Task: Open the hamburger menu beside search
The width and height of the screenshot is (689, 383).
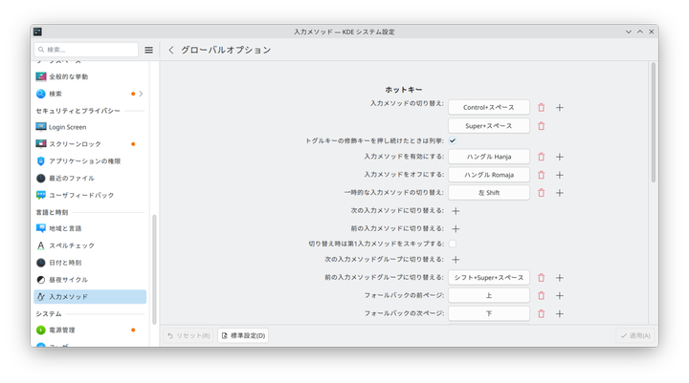Action: [148, 50]
